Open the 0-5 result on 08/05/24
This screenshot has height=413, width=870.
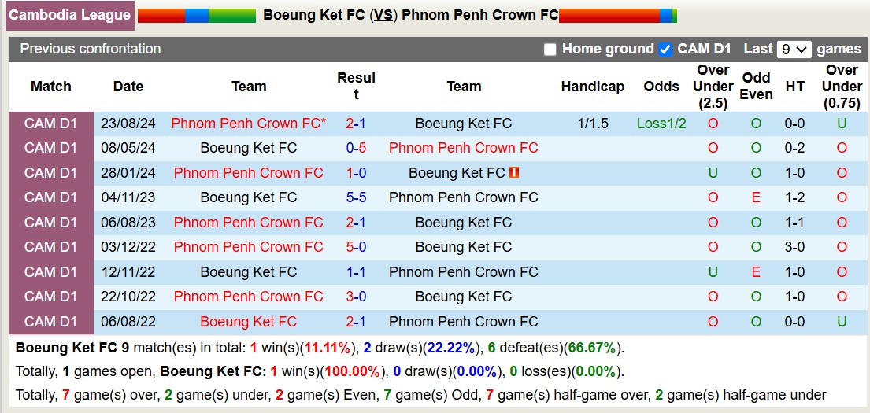356,148
